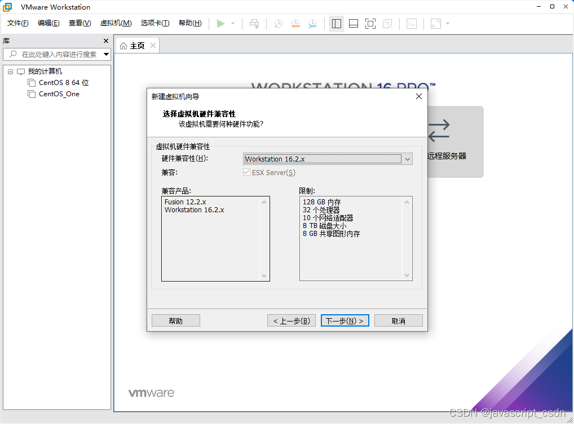Screen dimensions: 574x424
Task: Select Fusion 12.2.x in compatible products
Action: pyautogui.click(x=186, y=202)
